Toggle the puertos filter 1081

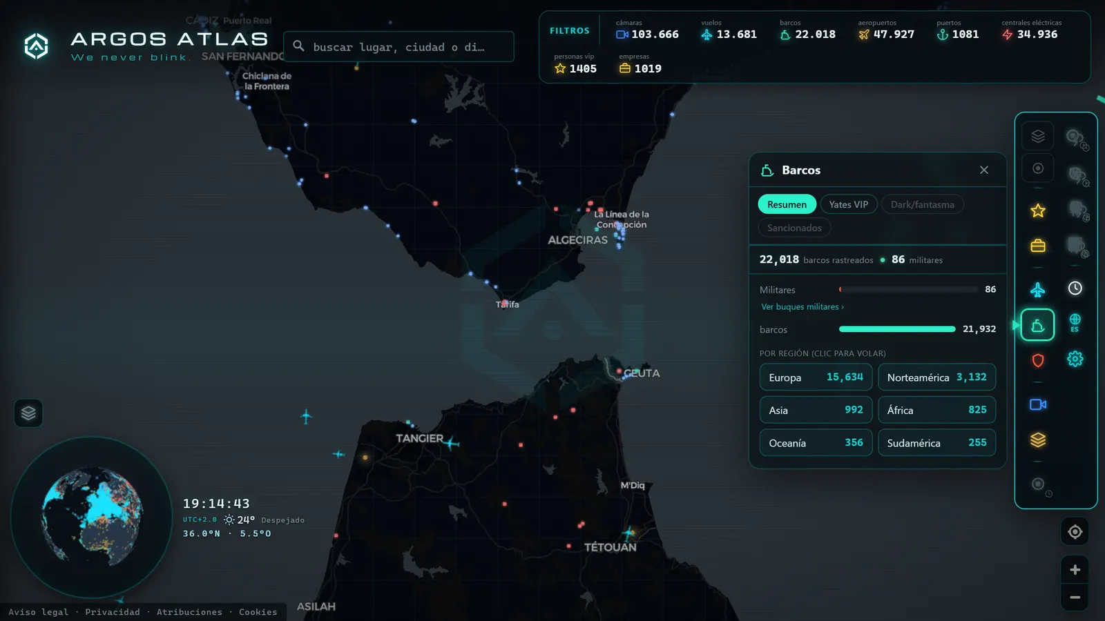click(x=957, y=30)
